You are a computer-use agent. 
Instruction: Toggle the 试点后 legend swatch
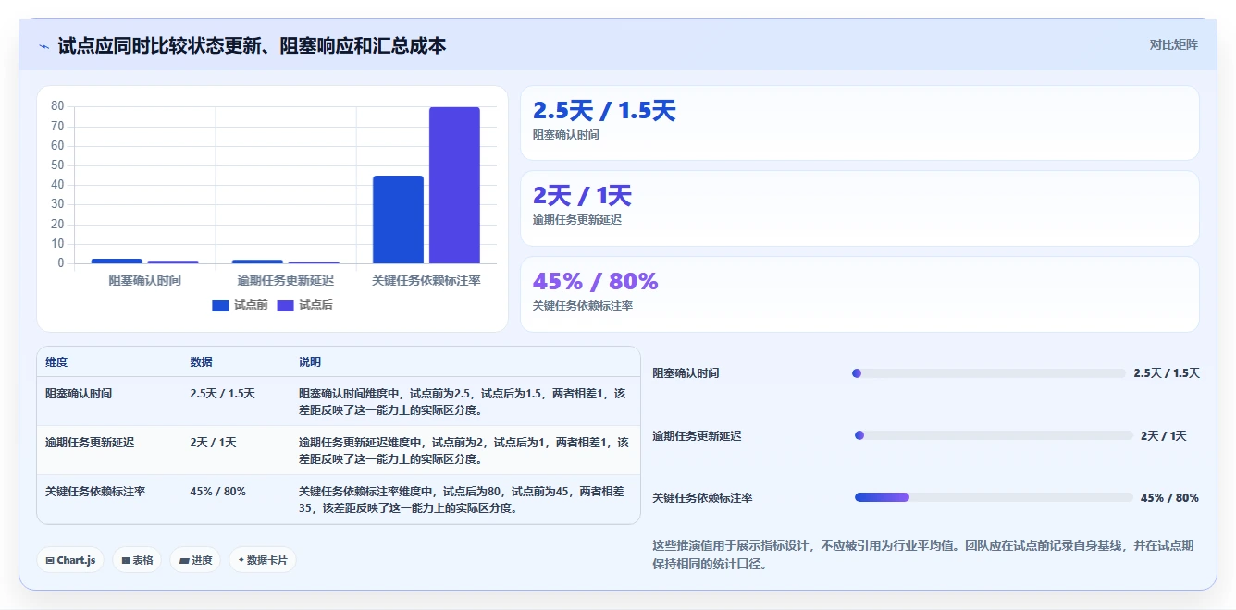(285, 305)
